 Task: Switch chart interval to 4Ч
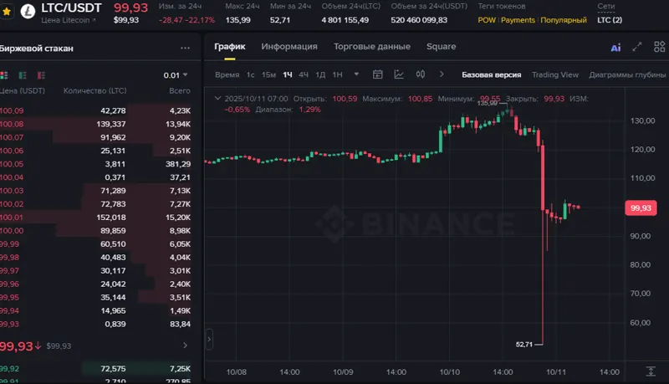coord(303,74)
